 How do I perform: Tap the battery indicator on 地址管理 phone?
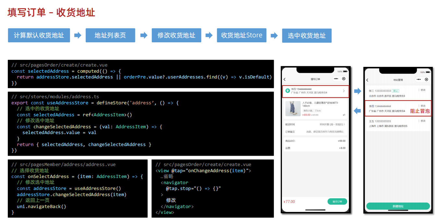(428, 72)
